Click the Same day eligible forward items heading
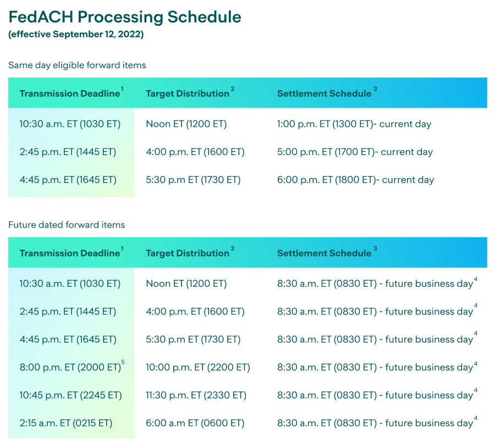Image resolution: width=495 pixels, height=445 pixels. [77, 65]
